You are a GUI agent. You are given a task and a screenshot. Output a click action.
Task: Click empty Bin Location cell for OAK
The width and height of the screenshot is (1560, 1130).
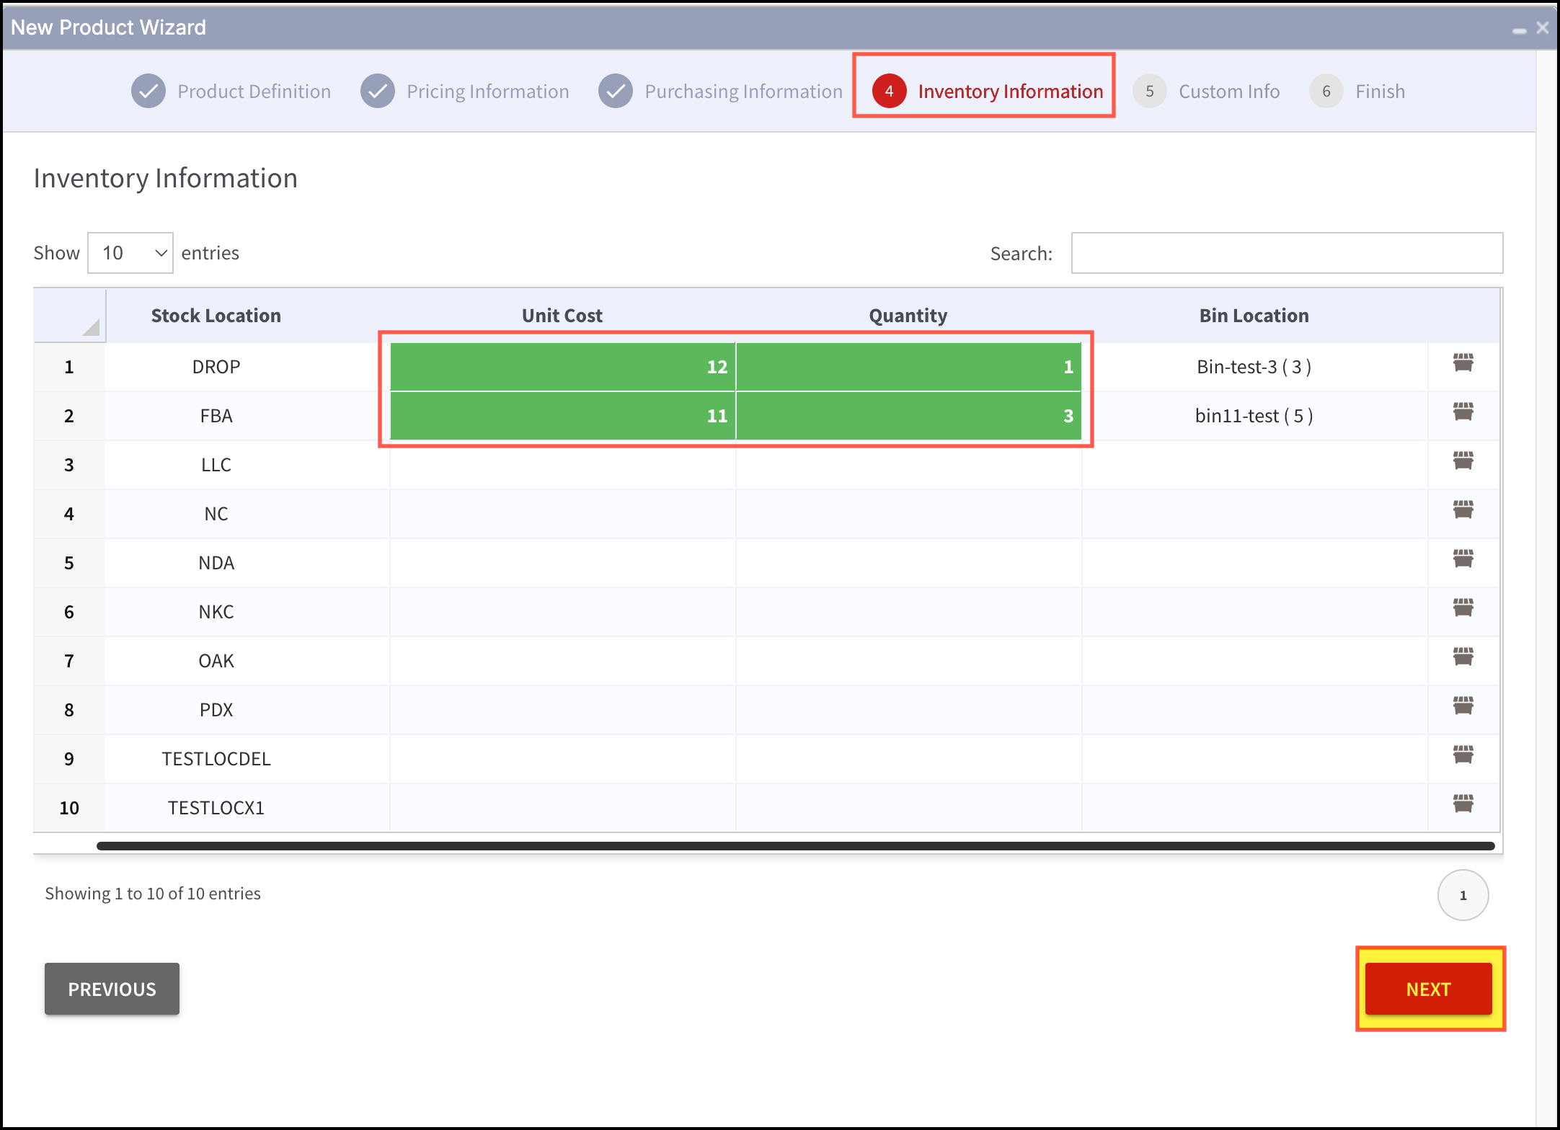tap(1254, 661)
